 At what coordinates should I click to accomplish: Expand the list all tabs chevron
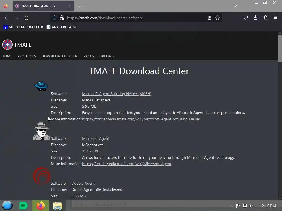point(235,6)
